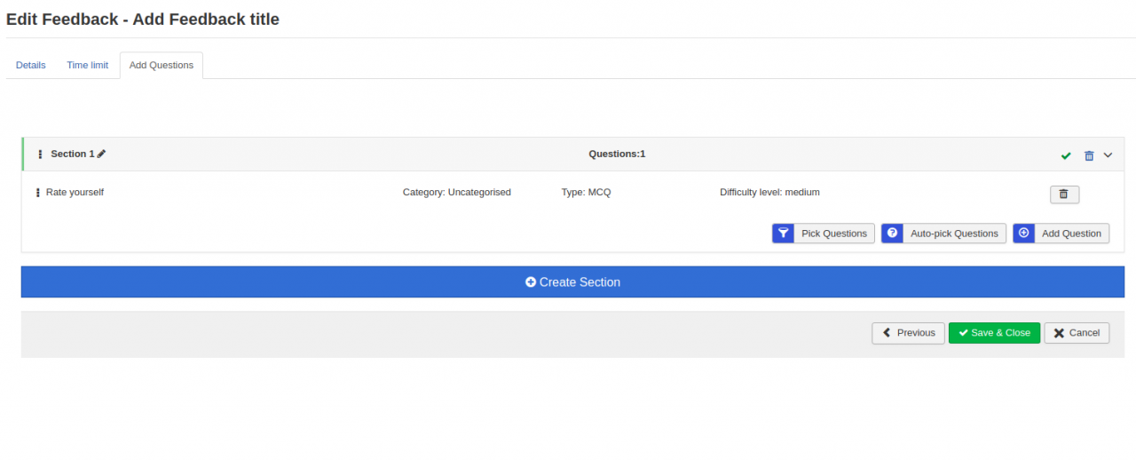Click the Questions:1 count label
1136x460 pixels.
pyautogui.click(x=617, y=154)
